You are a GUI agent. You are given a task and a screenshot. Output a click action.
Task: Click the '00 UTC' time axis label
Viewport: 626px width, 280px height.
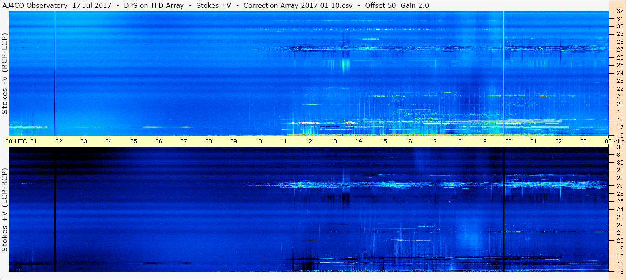16,141
